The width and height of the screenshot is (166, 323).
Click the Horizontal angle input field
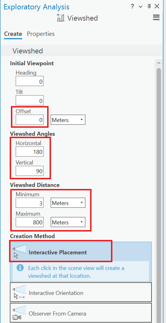pos(30,152)
